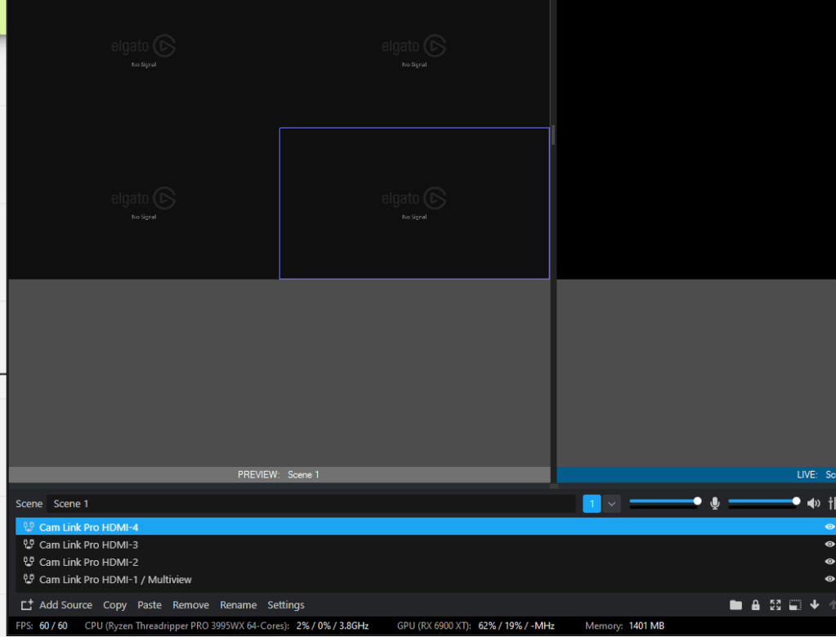Click Paste in the source toolbar

click(x=150, y=605)
